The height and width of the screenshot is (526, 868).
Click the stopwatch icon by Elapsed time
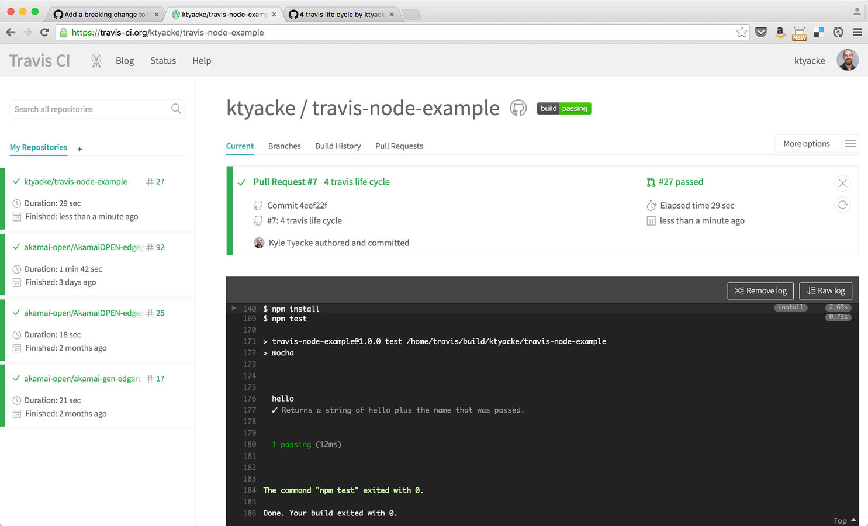(651, 206)
